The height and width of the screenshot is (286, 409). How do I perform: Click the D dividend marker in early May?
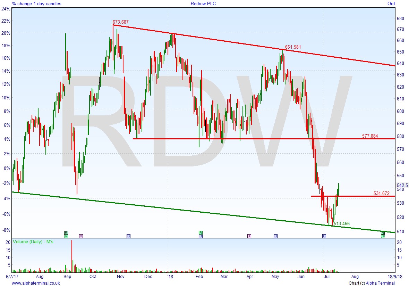coord(275,236)
